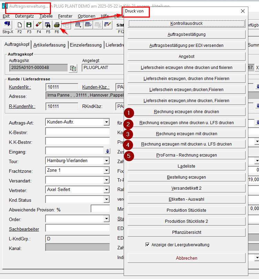The image size is (259, 279).
Task: Expand the Auftrags-Art dropdown
Action: click(106, 122)
